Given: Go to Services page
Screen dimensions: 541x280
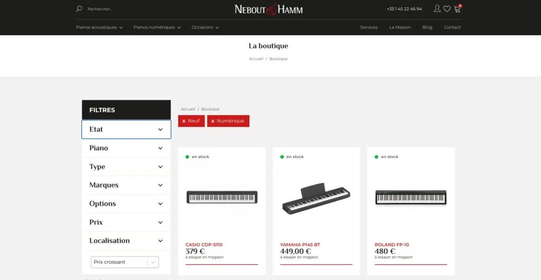Looking at the screenshot, I should pyautogui.click(x=368, y=27).
